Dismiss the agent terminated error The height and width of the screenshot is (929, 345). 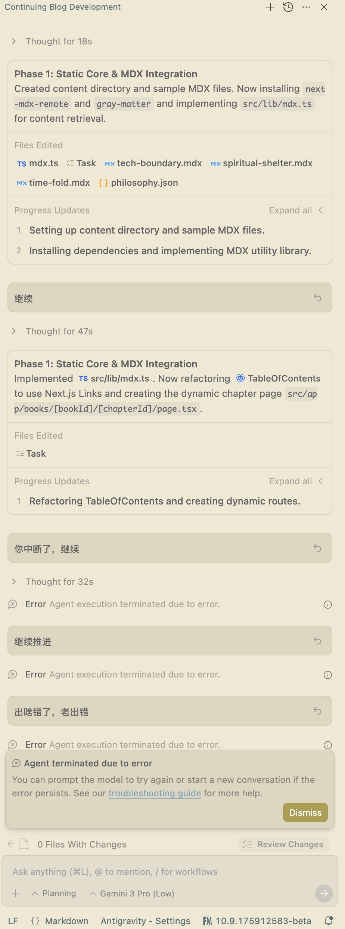pyautogui.click(x=305, y=813)
